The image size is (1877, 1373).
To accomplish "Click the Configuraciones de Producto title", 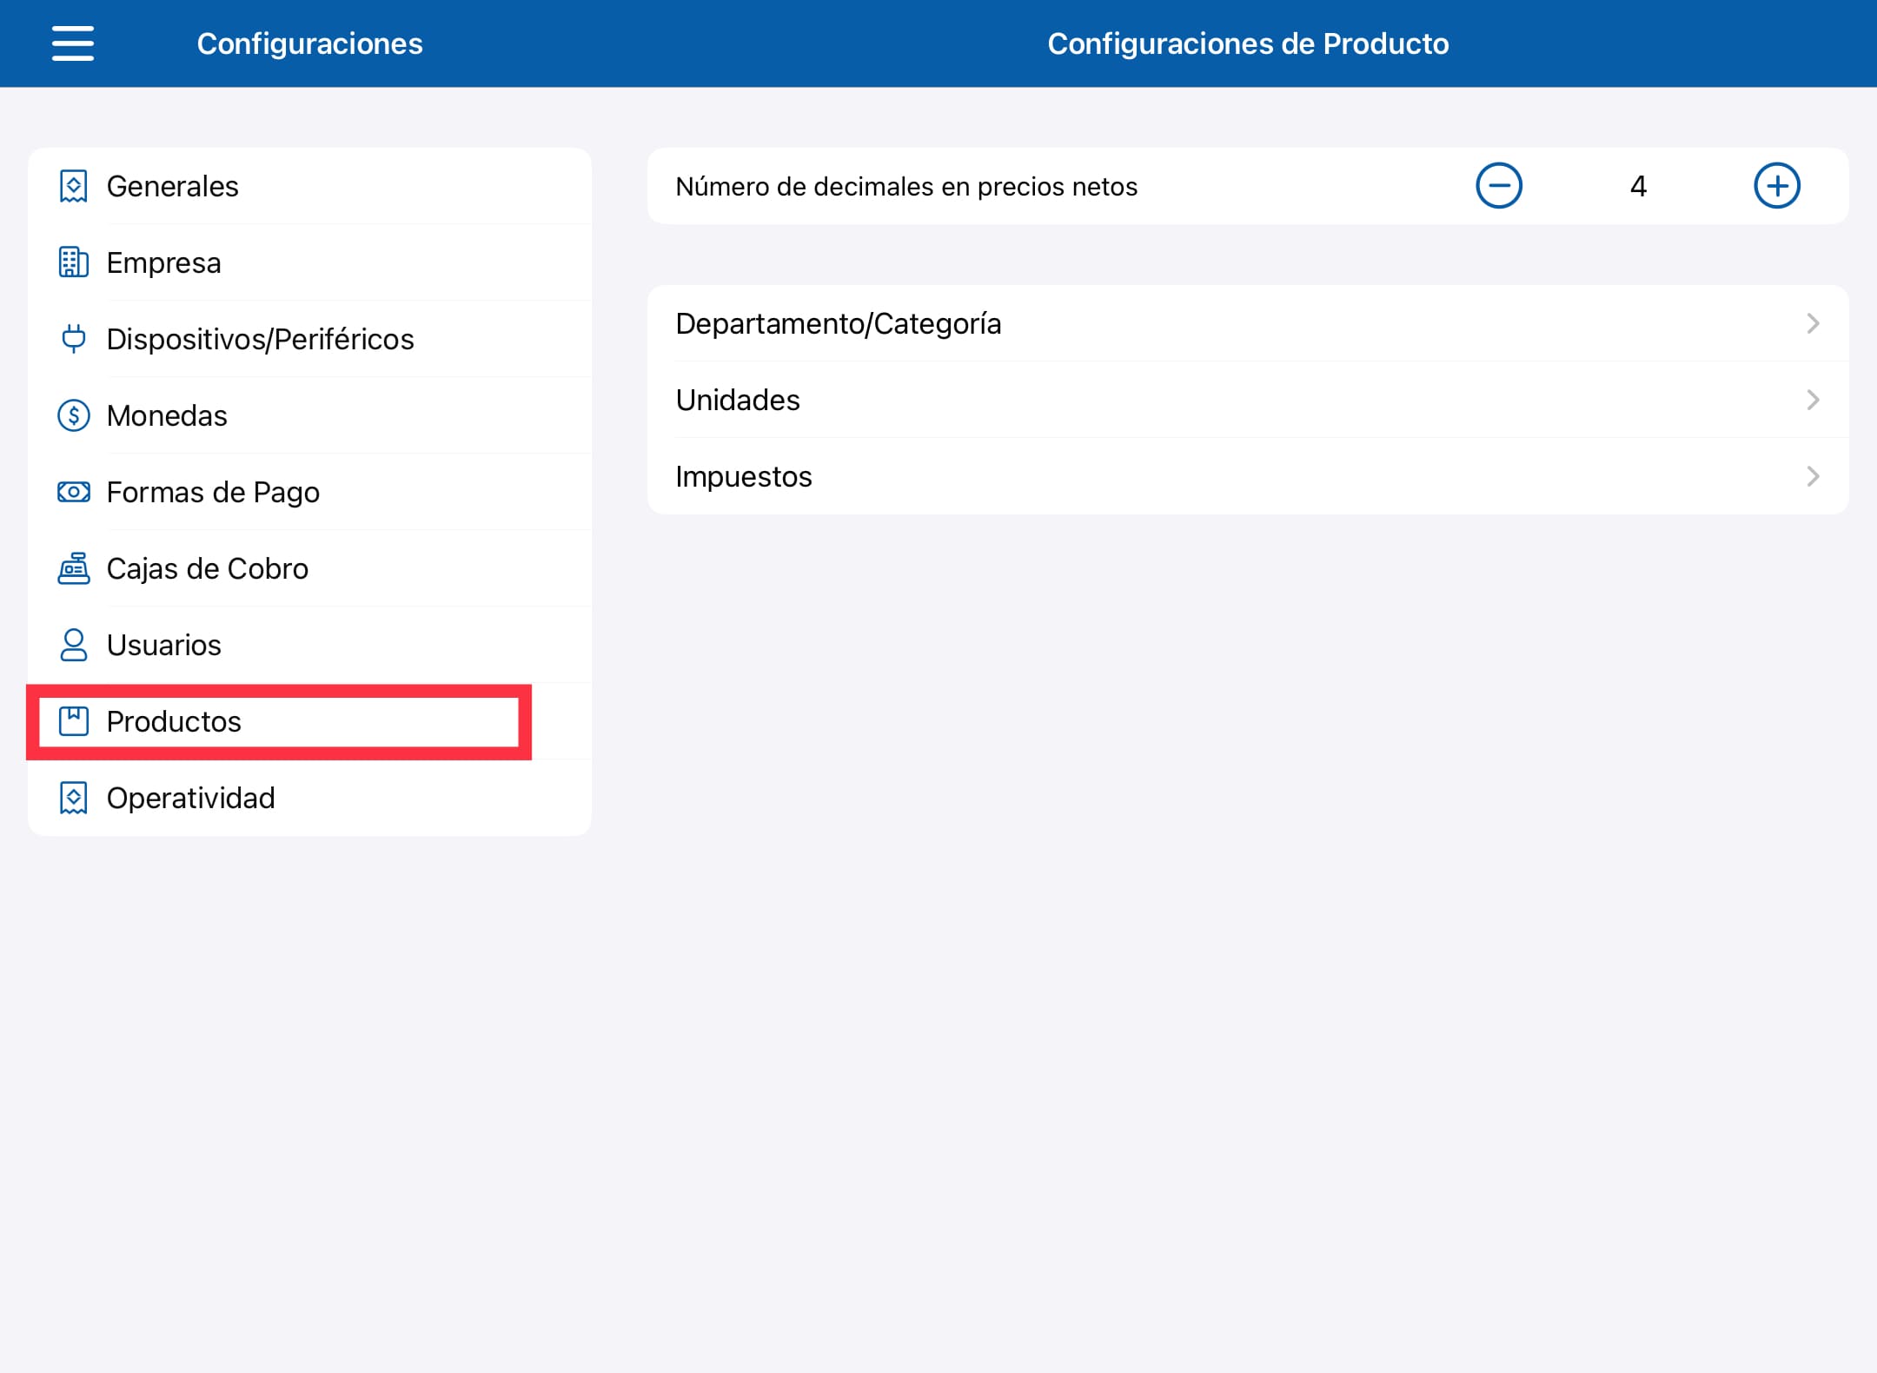I will point(1248,43).
